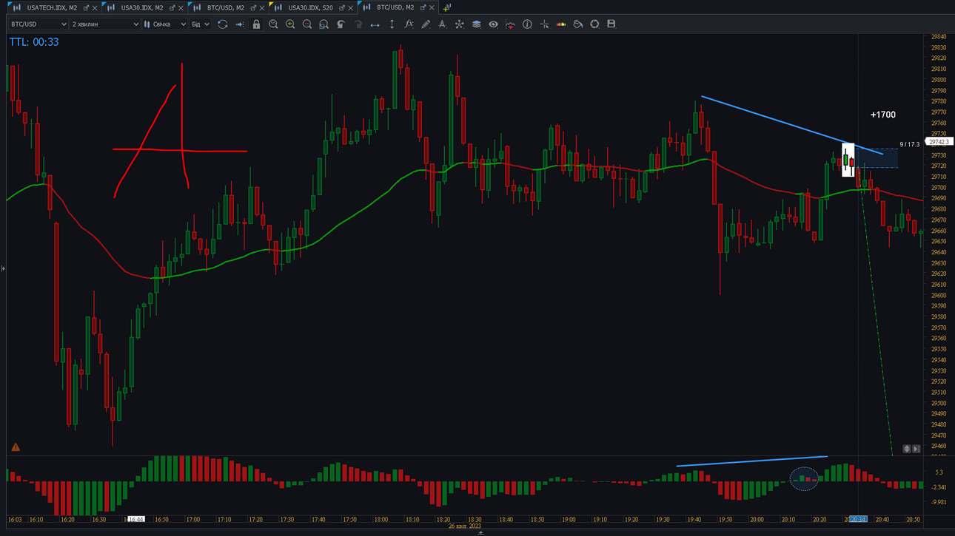Click the paint bucket theme icon
The image size is (955, 536).
(578, 24)
